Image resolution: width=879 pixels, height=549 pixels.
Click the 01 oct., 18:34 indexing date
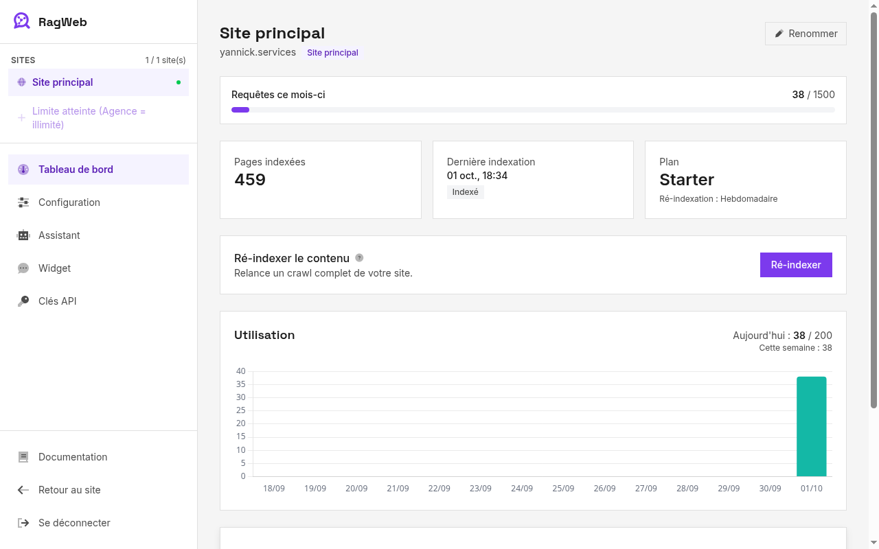tap(477, 176)
